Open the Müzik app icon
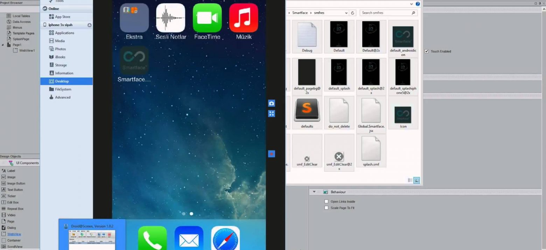Image resolution: width=546 pixels, height=250 pixels. click(244, 18)
